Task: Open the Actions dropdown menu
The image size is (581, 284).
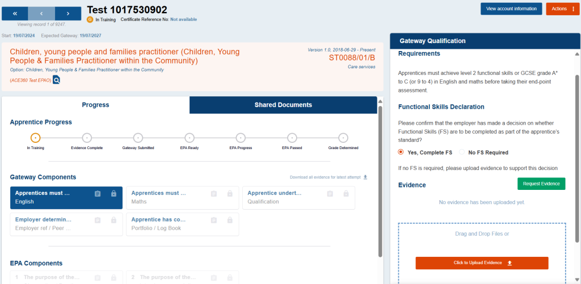Action: (x=562, y=9)
